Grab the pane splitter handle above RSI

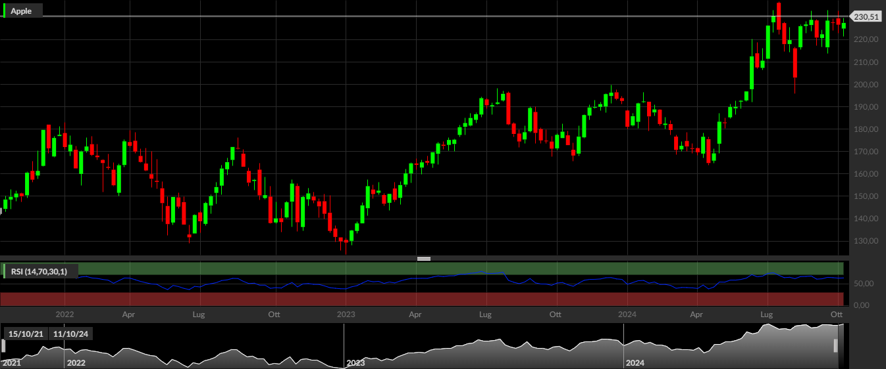[424, 259]
